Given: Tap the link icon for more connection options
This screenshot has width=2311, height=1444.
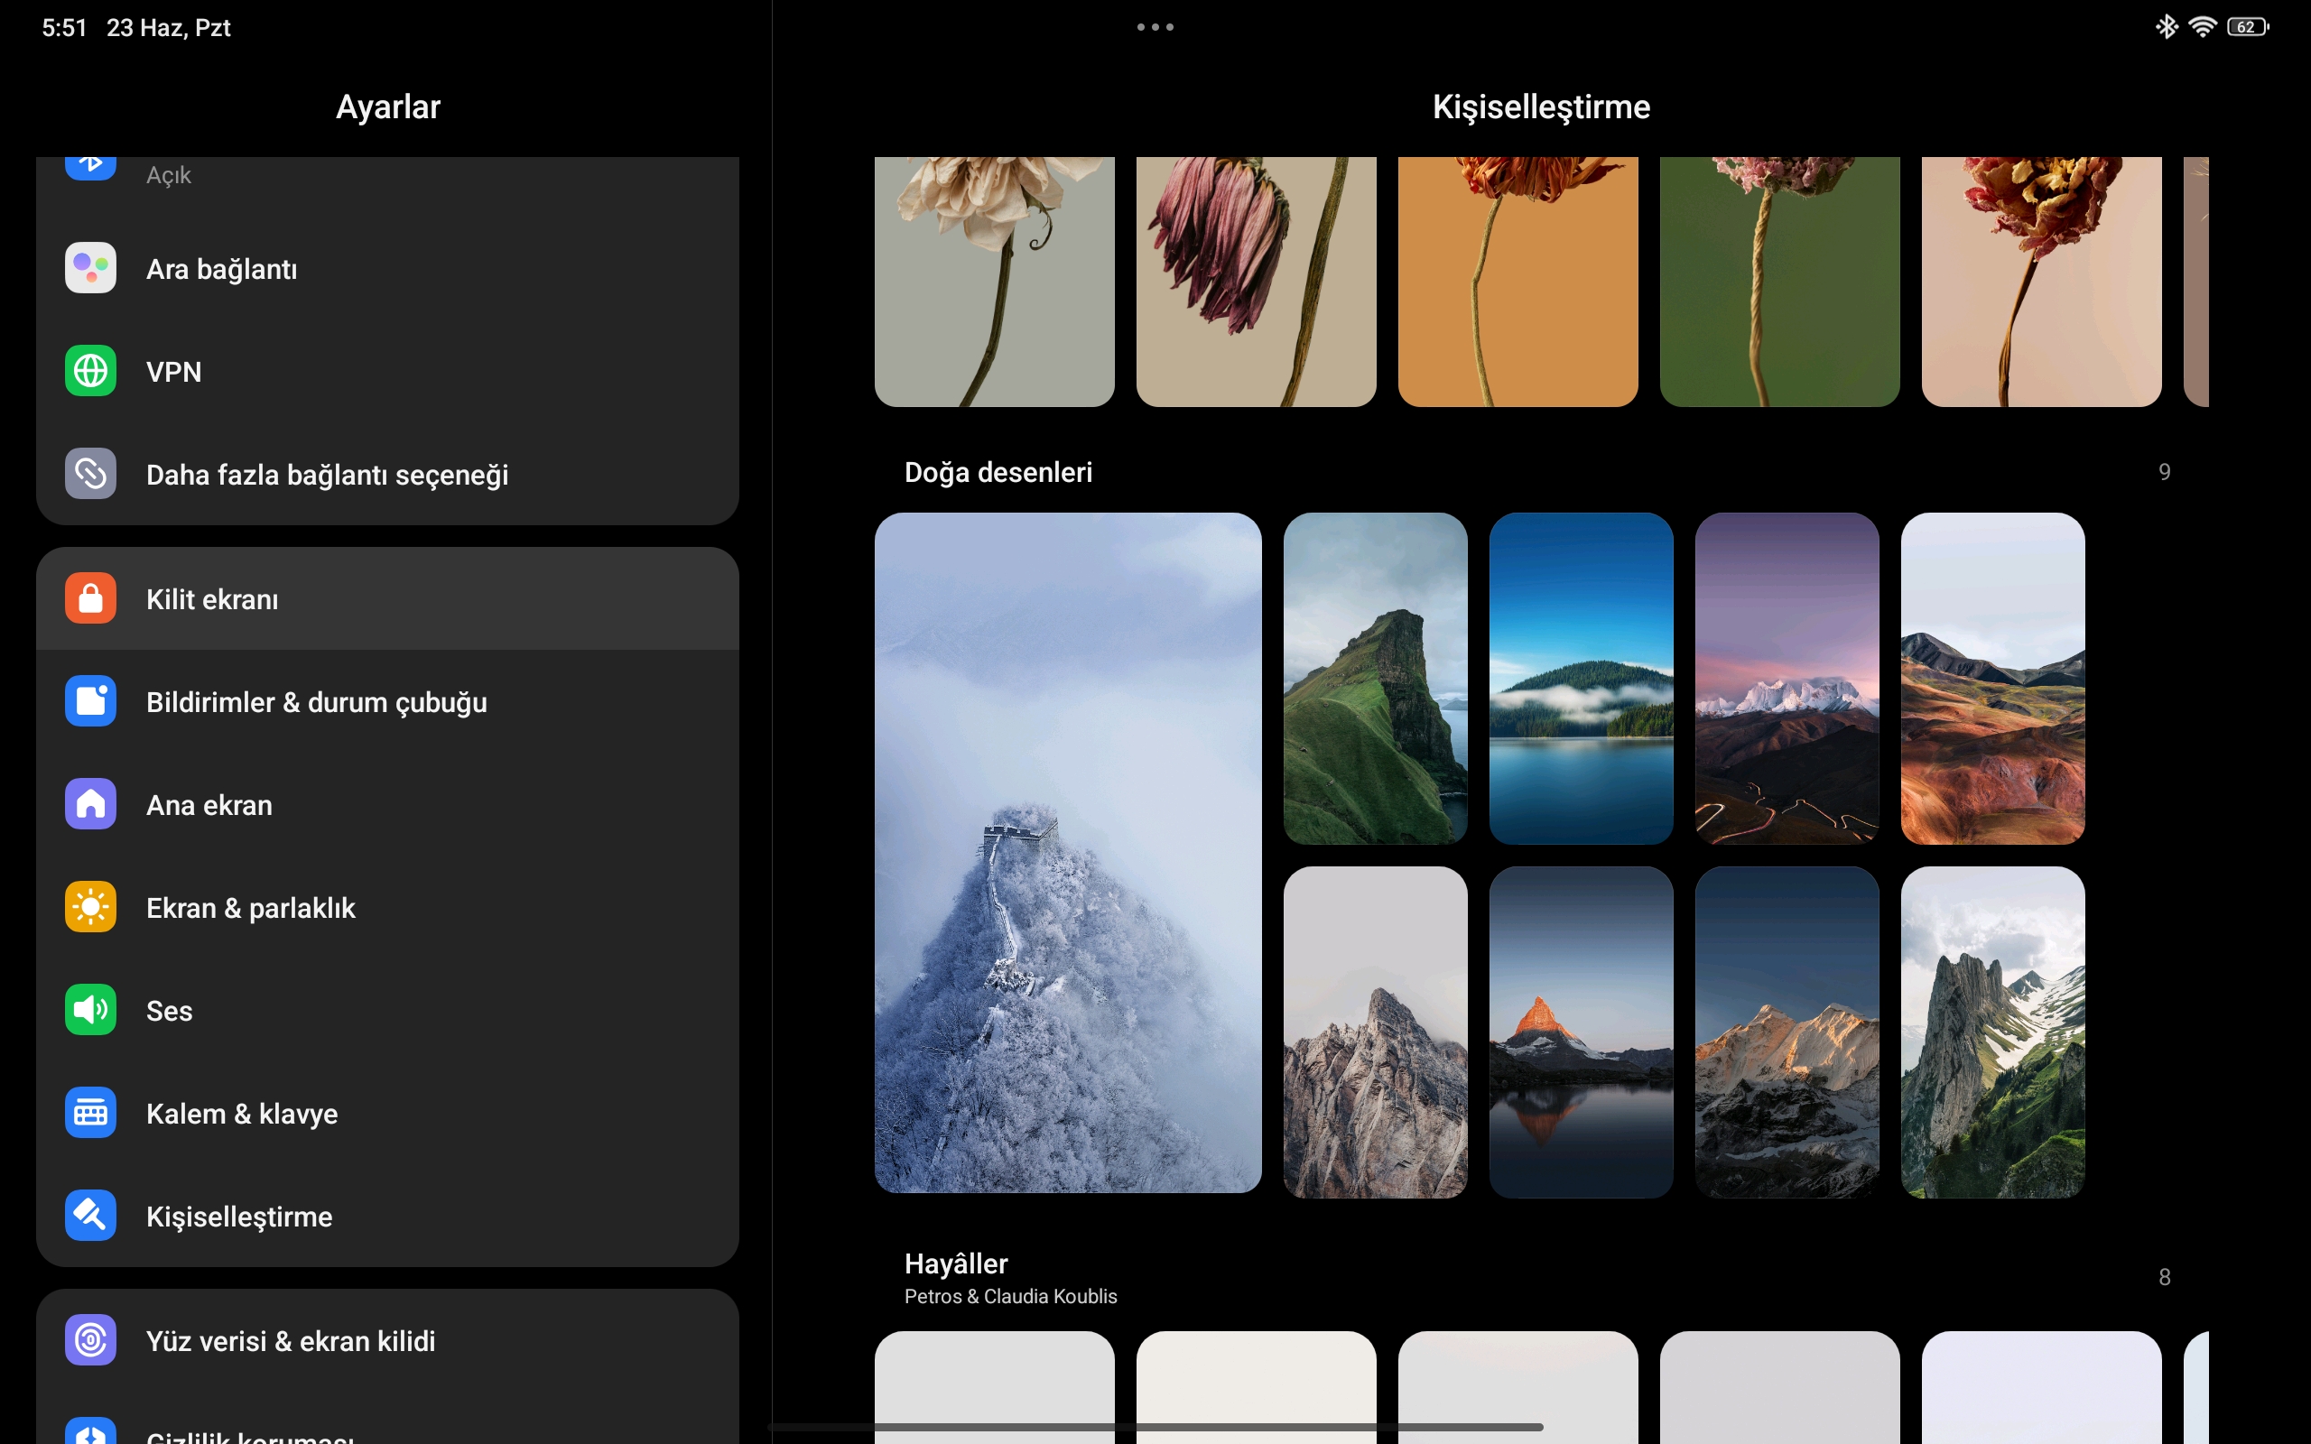Looking at the screenshot, I should [x=90, y=474].
